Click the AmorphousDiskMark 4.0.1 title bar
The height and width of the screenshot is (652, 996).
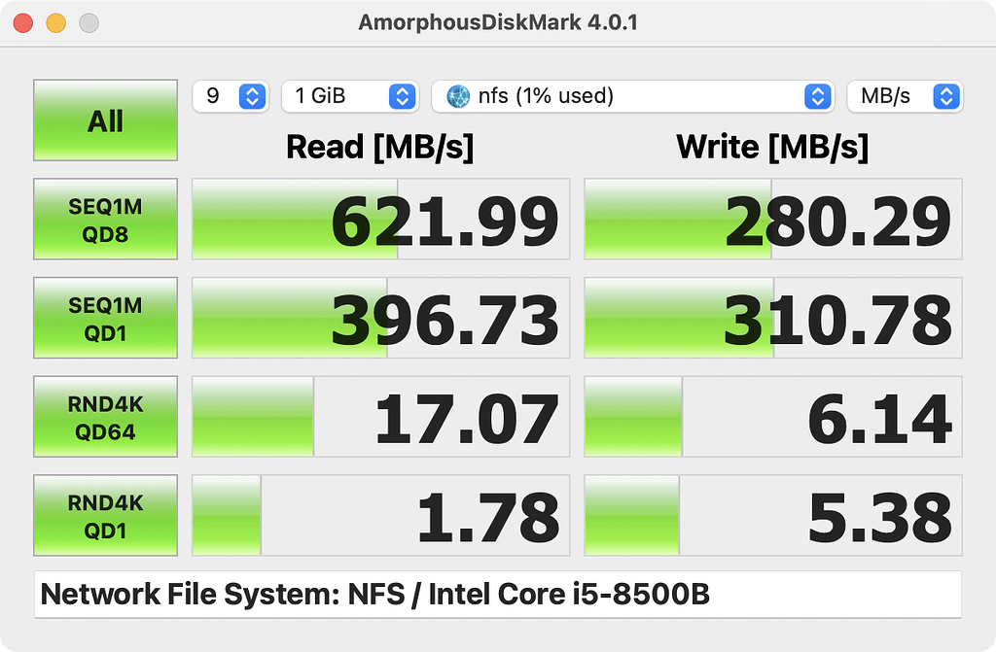click(498, 21)
